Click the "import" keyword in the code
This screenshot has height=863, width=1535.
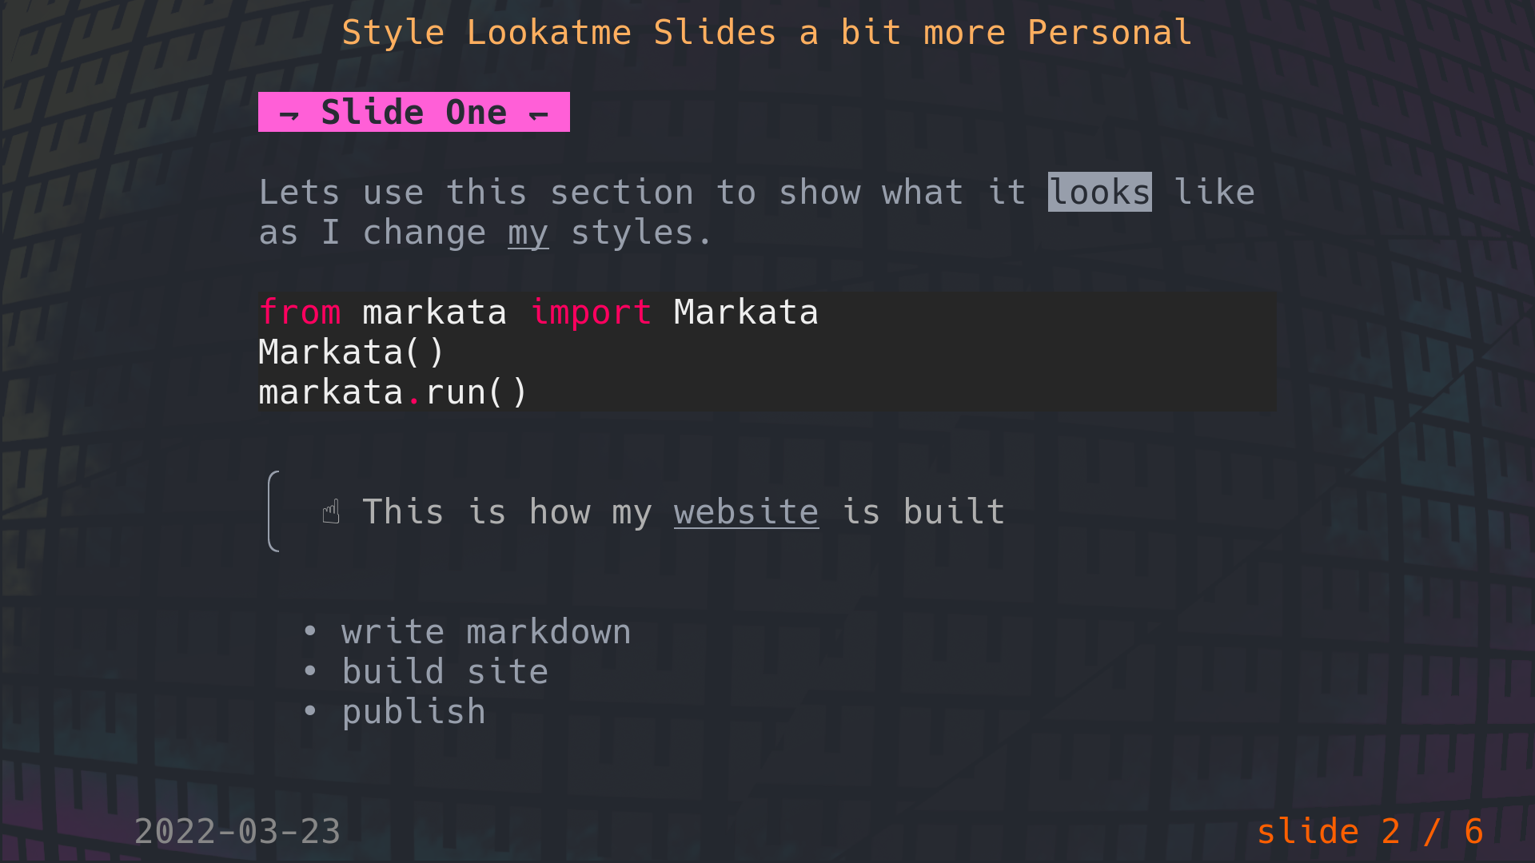[591, 312]
